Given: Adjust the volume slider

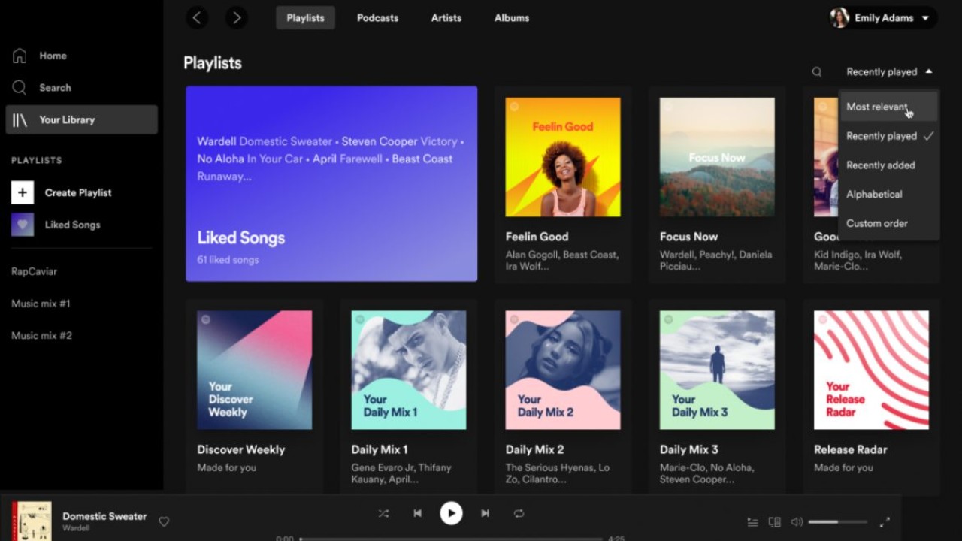Looking at the screenshot, I should [x=837, y=521].
